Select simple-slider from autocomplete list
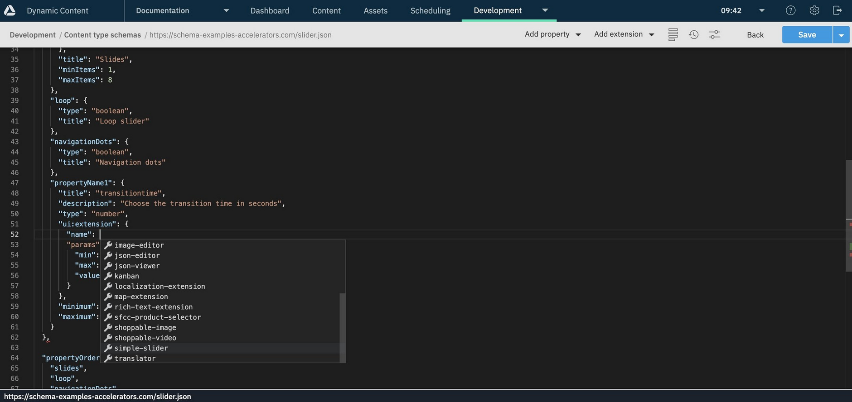This screenshot has width=852, height=402. coord(141,348)
